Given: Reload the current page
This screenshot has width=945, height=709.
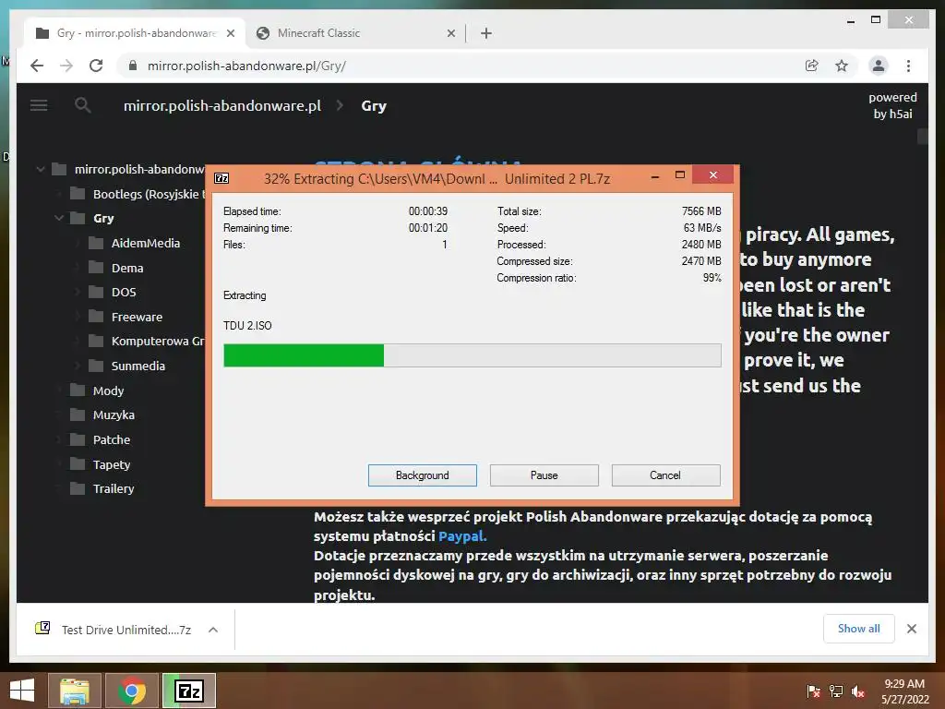Looking at the screenshot, I should pyautogui.click(x=96, y=66).
